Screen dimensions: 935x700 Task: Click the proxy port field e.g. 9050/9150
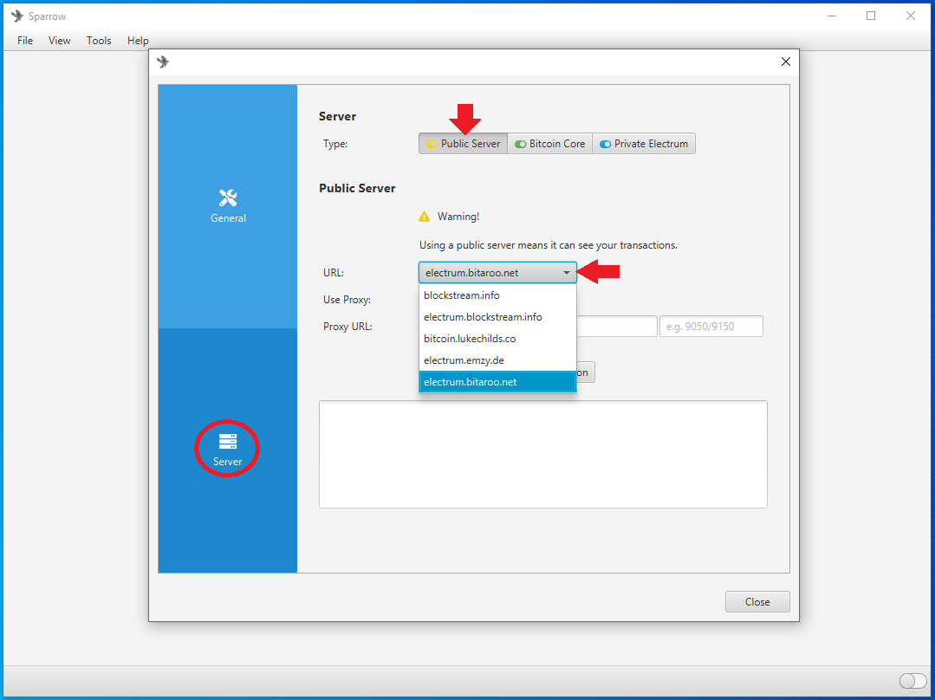click(x=711, y=326)
